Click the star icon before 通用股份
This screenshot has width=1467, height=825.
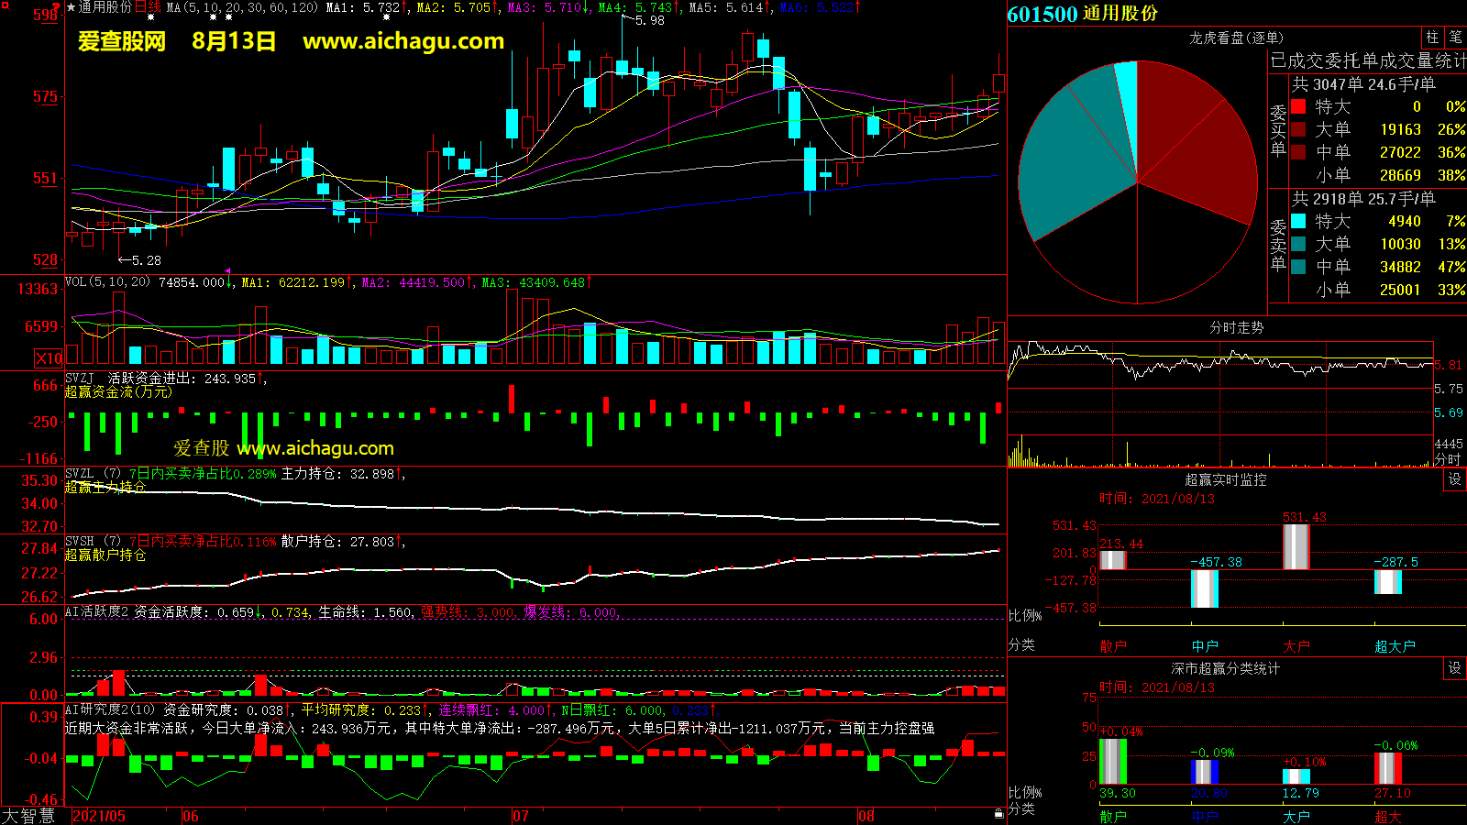71,7
